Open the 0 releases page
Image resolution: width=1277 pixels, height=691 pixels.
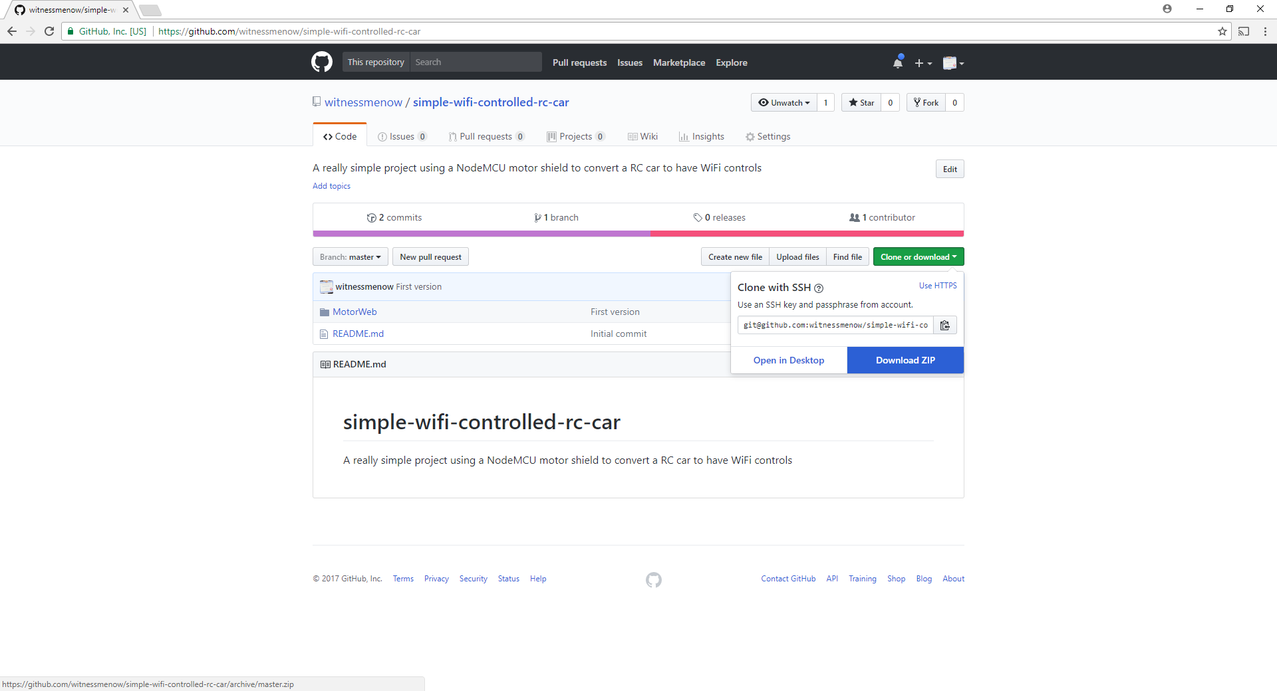tap(719, 217)
